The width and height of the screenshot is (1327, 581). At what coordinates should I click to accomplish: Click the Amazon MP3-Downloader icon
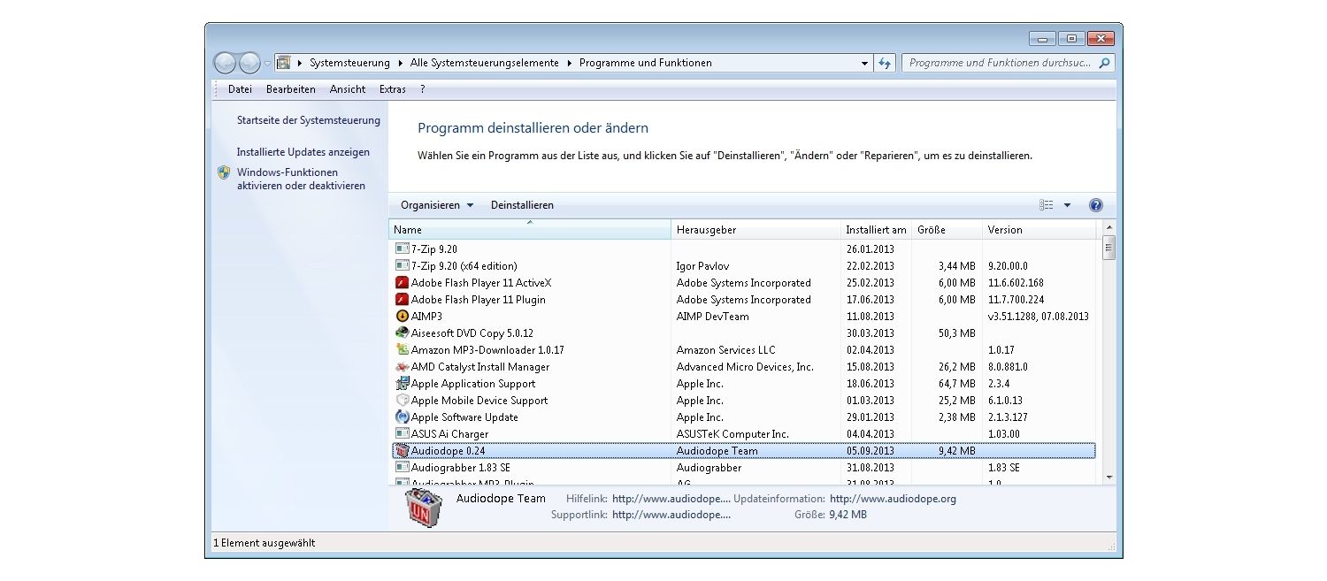(403, 350)
